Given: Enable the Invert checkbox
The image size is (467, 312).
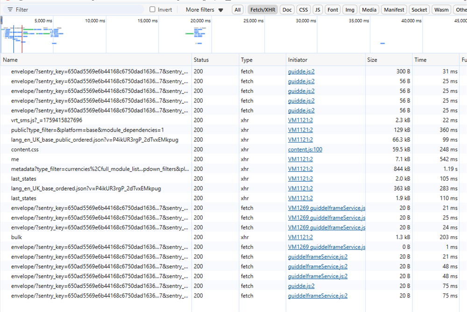Looking at the screenshot, I should (153, 9).
